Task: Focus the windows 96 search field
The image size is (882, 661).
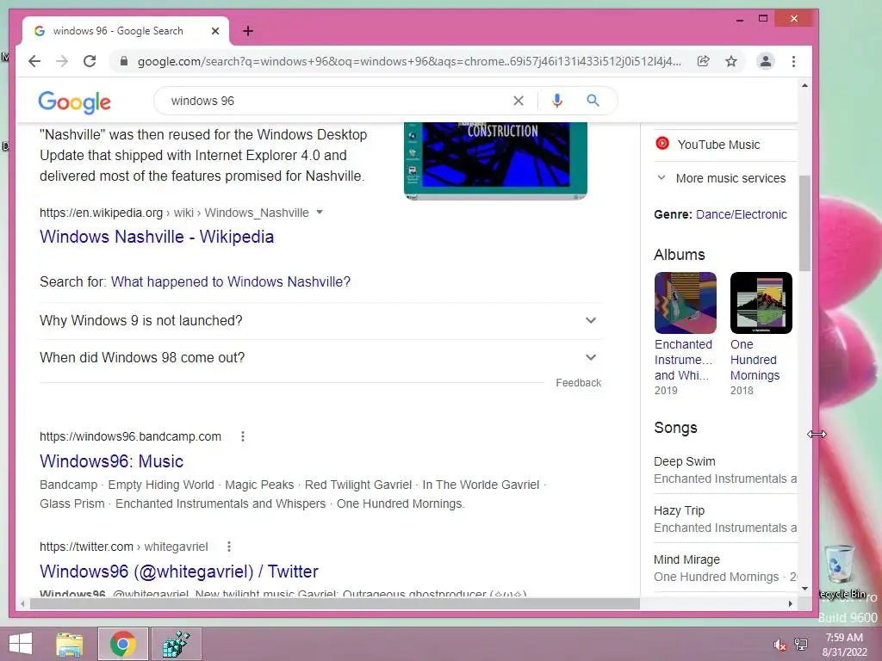Action: pyautogui.click(x=338, y=101)
